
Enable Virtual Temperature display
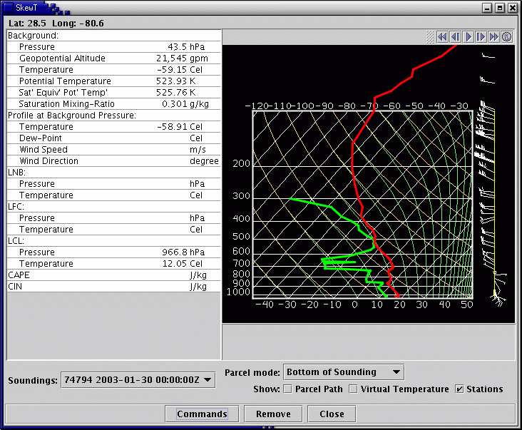352,389
